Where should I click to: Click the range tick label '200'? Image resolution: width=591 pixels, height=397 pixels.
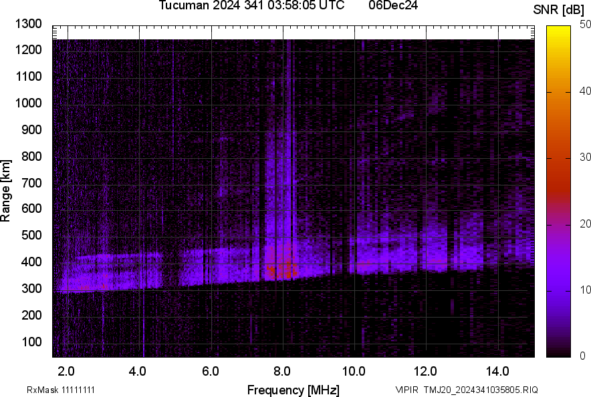click(31, 315)
